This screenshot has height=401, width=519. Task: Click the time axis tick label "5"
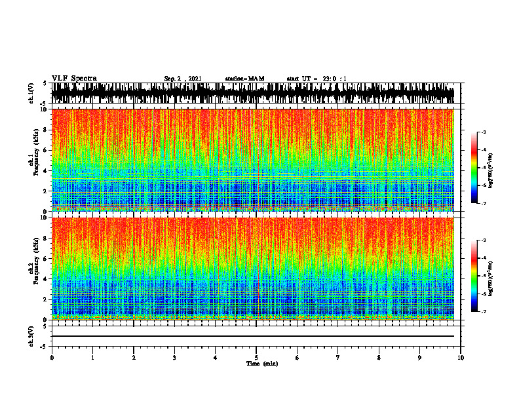coord(256,358)
